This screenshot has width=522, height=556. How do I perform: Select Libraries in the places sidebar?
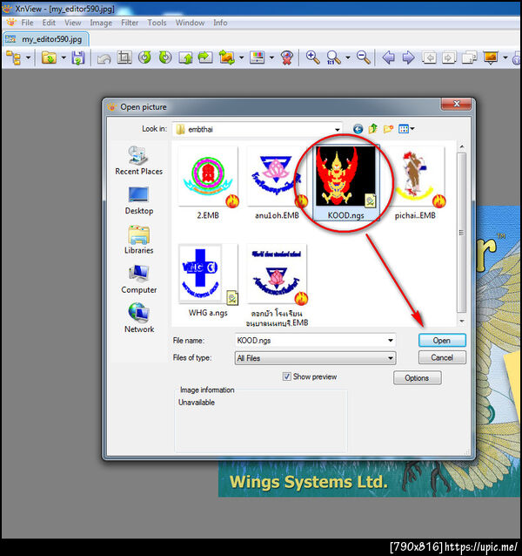pos(138,240)
